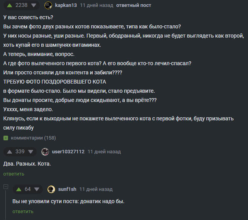Image resolution: width=248 pixels, height=220 pixels.
Task: Downvote user10327112's comment
Action: pyautogui.click(x=31, y=152)
